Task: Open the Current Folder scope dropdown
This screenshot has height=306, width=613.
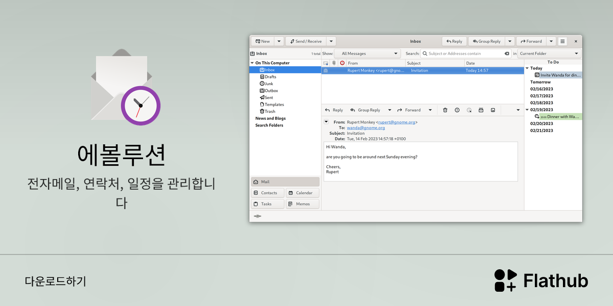Action: [550, 54]
